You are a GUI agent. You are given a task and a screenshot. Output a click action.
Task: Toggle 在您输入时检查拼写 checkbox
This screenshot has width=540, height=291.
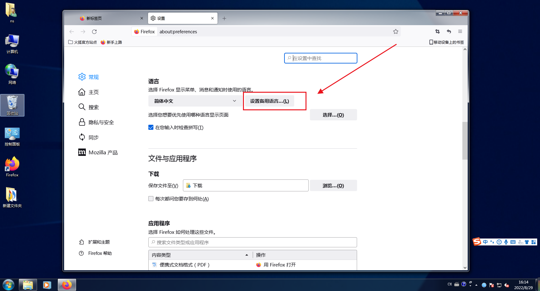[x=151, y=127]
